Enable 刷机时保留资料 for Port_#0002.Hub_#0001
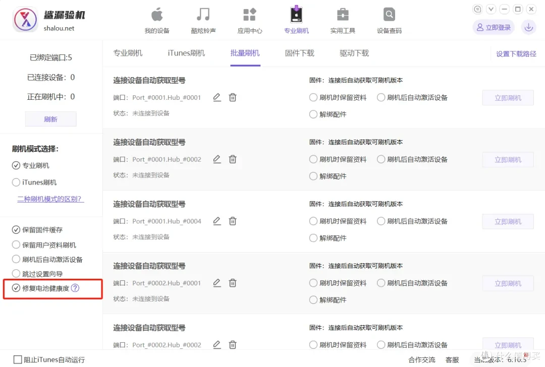Image resolution: width=545 pixels, height=367 pixels. 313,283
